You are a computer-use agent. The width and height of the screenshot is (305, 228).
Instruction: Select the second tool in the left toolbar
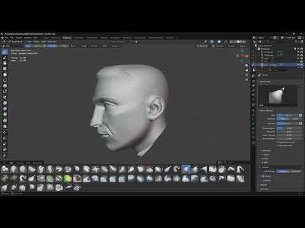click(4, 58)
